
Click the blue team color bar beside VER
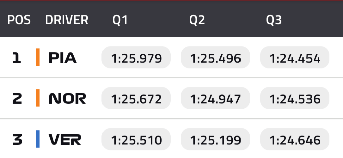click(38, 139)
